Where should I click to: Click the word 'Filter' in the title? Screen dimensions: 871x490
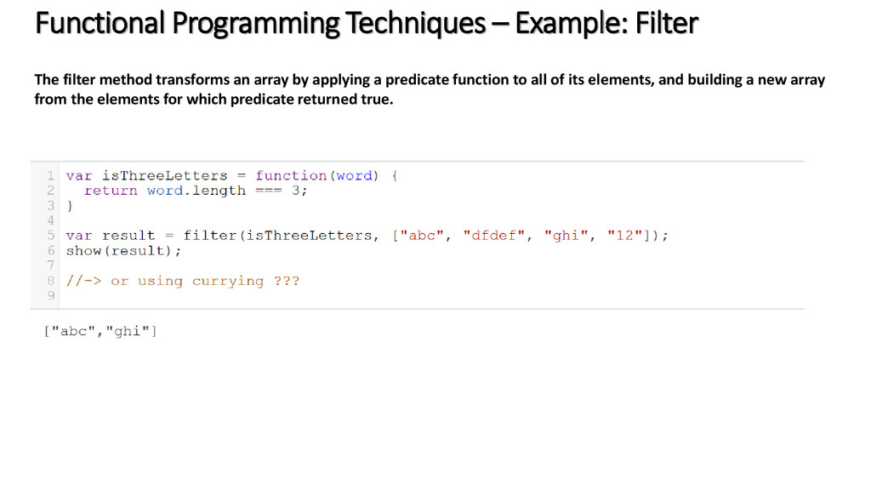[x=666, y=23]
